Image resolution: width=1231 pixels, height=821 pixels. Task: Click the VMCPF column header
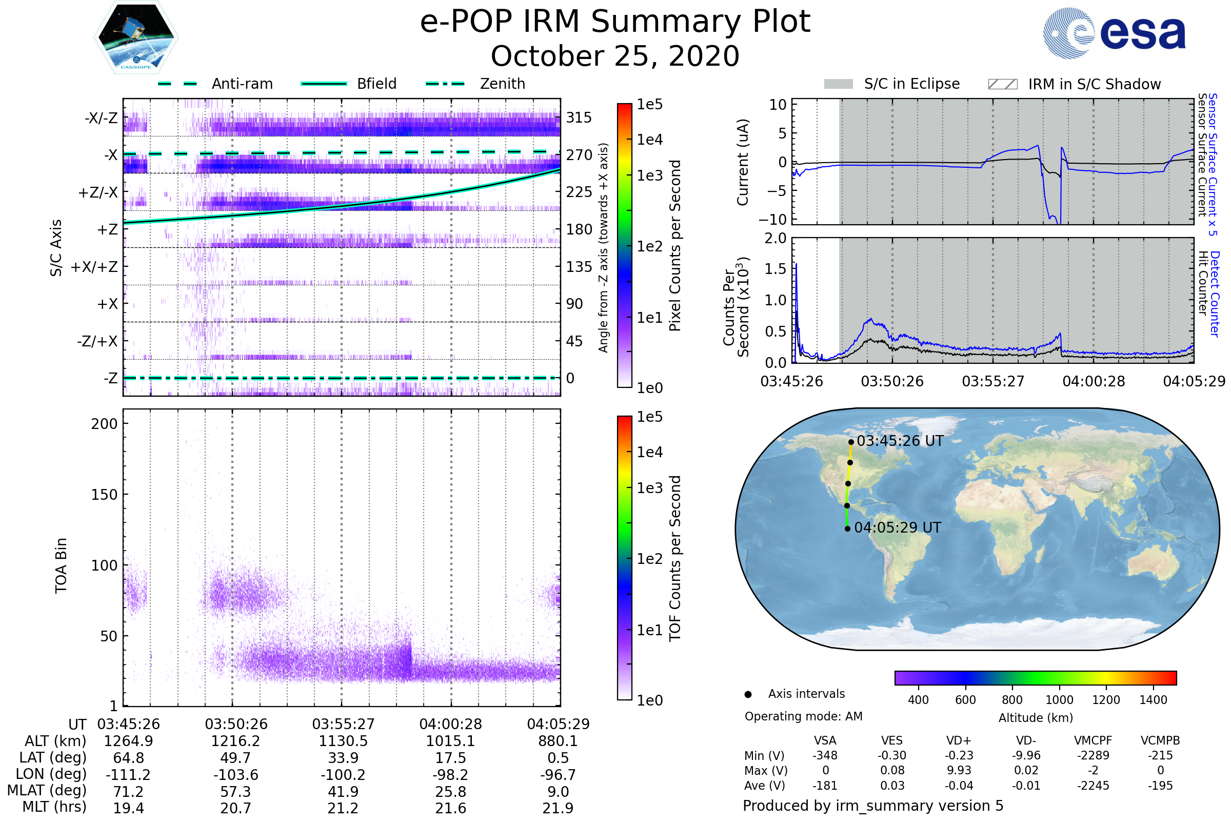pos(1093,740)
